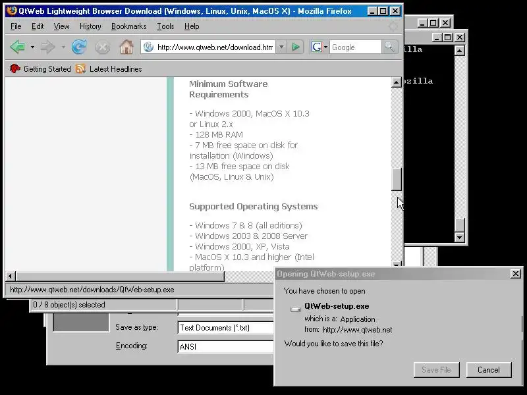Click 'Supported Operating Systems' heading
This screenshot has width=527, height=395.
[253, 206]
